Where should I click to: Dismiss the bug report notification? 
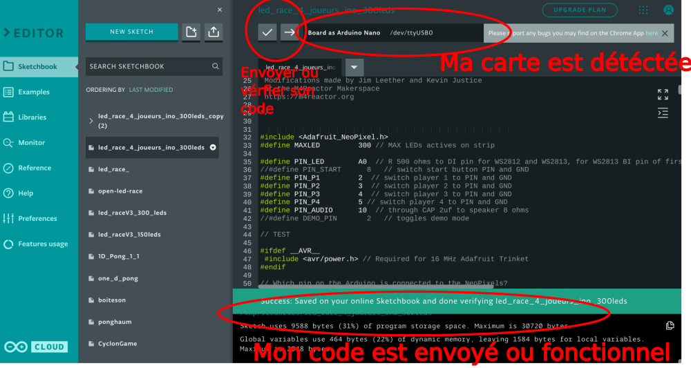coord(665,33)
